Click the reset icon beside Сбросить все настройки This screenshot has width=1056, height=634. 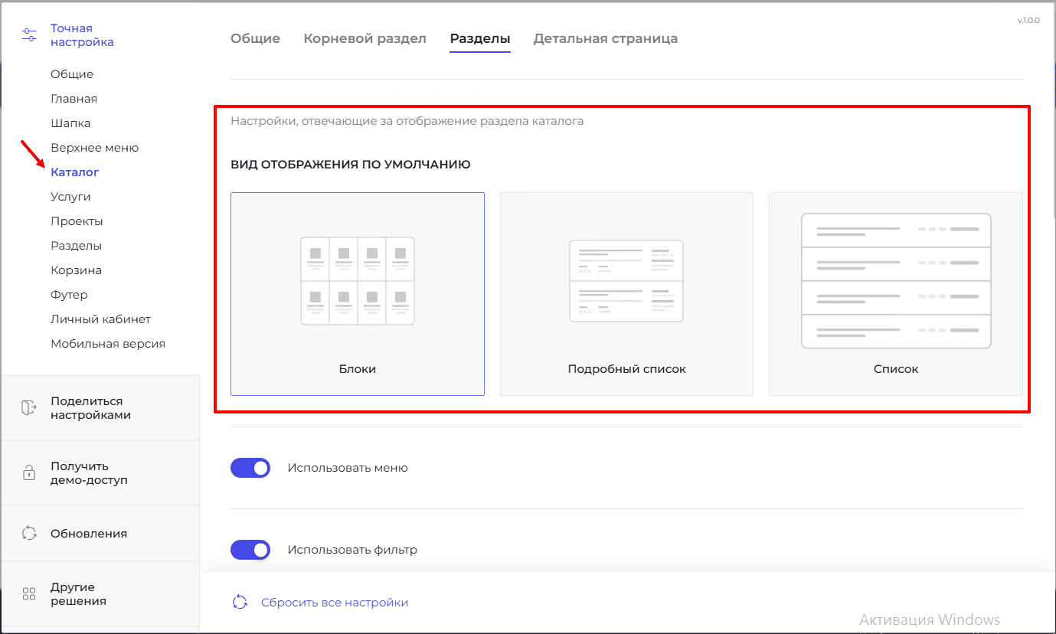click(240, 603)
